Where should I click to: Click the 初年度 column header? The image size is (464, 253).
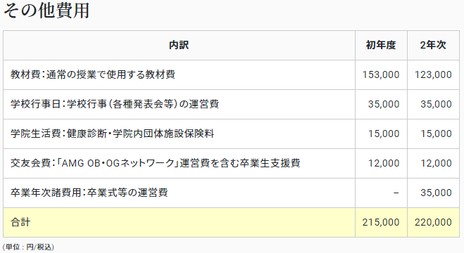[x=381, y=45]
